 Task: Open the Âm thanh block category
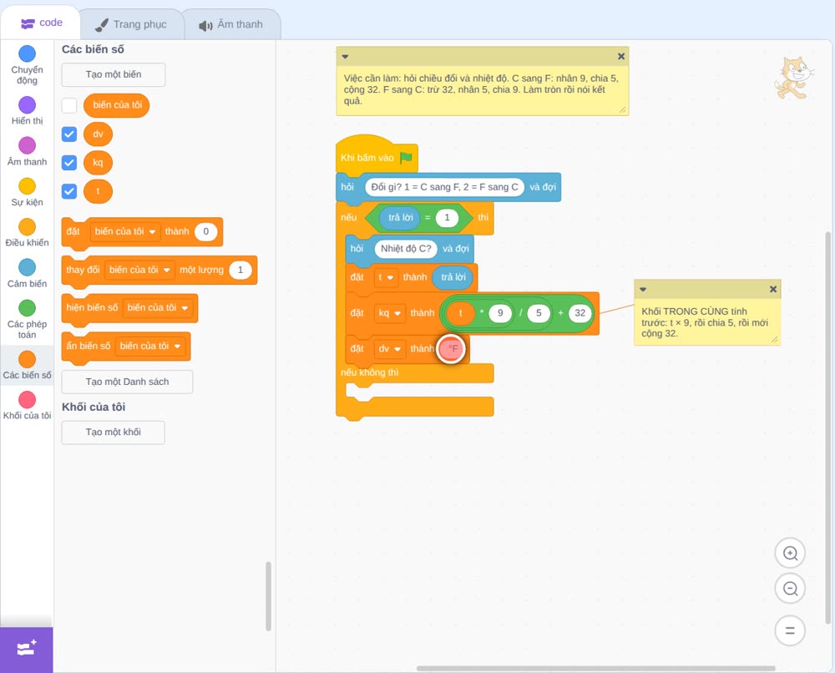(x=28, y=152)
